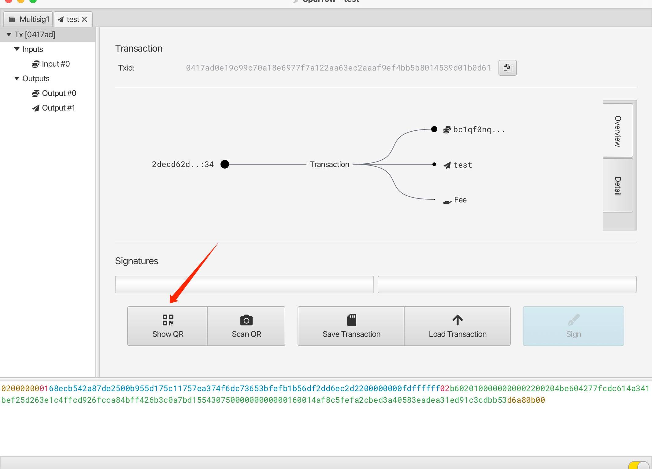Click the 2decd62d..:34 input label
This screenshot has height=469, width=652.
(183, 164)
